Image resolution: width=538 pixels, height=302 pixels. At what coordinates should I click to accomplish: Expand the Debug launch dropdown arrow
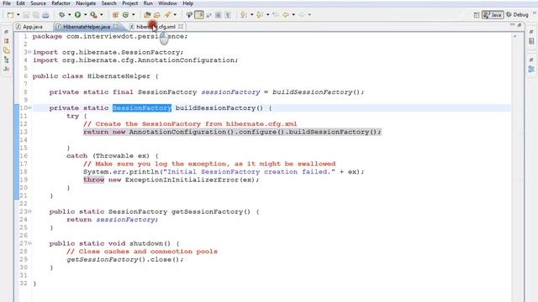point(69,15)
